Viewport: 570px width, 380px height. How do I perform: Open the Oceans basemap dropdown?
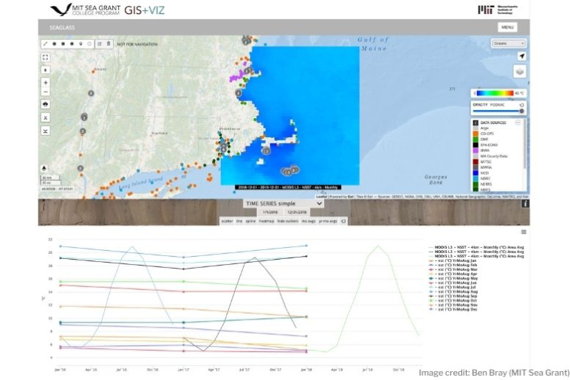(509, 44)
